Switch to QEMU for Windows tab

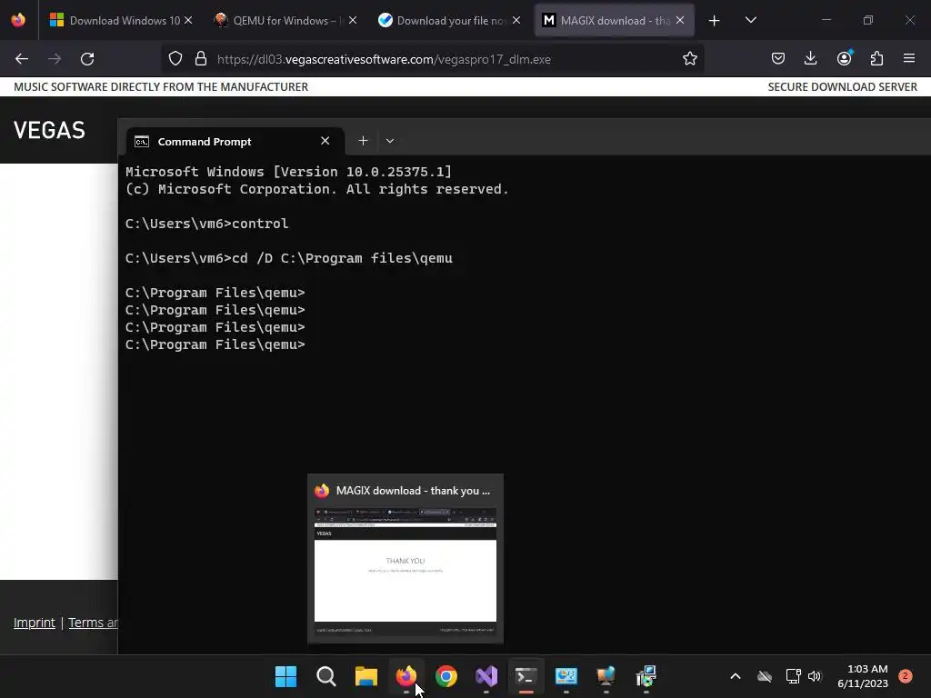[x=286, y=21]
